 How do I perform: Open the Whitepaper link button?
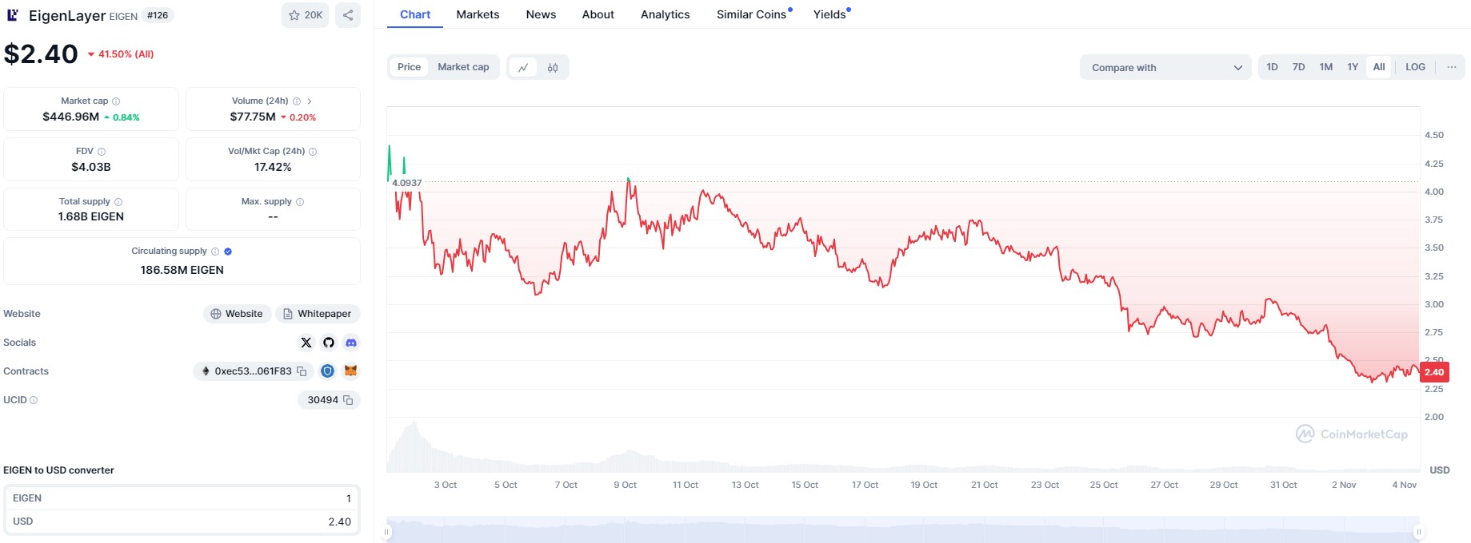click(318, 314)
